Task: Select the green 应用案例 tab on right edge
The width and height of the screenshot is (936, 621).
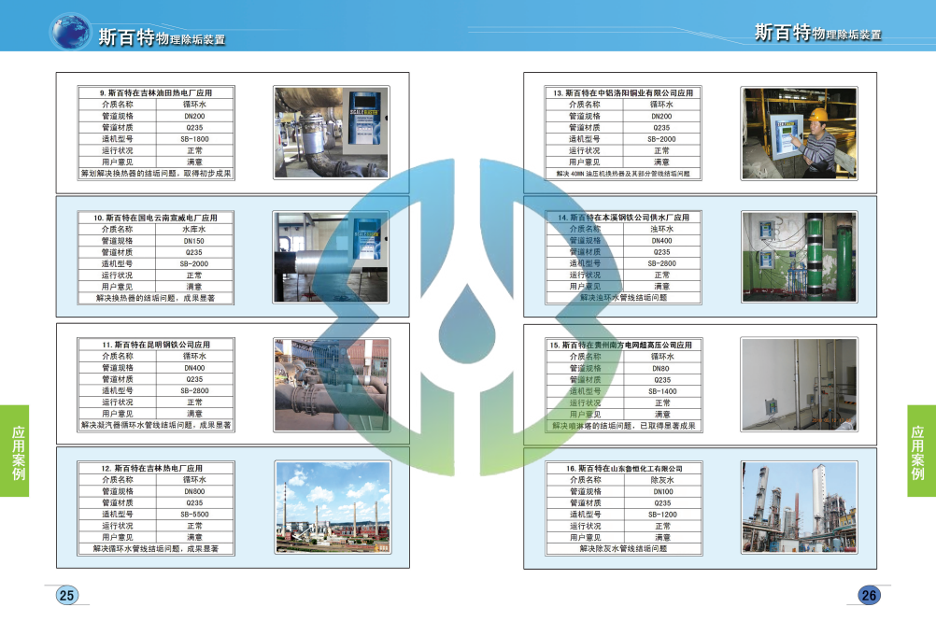Action: click(x=922, y=451)
